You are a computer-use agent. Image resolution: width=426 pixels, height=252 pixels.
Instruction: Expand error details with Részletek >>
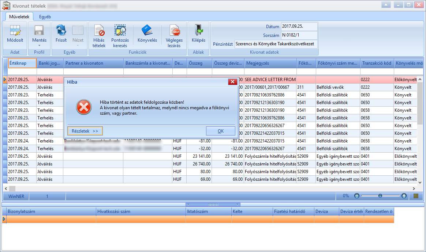tap(85, 131)
